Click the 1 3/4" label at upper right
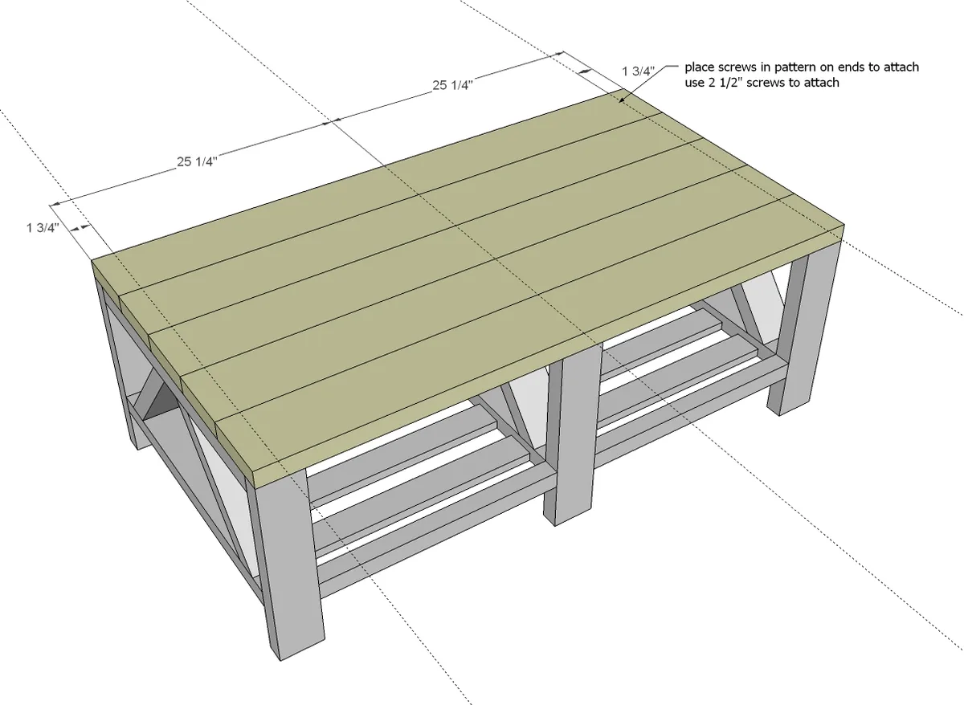Image resolution: width=964 pixels, height=705 pixels. coord(640,71)
